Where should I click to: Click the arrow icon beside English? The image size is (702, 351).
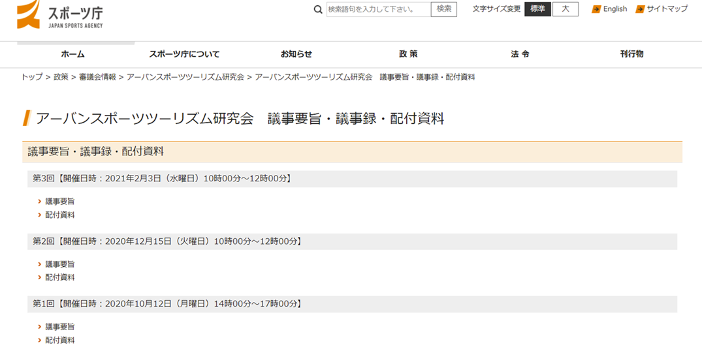[x=596, y=9]
